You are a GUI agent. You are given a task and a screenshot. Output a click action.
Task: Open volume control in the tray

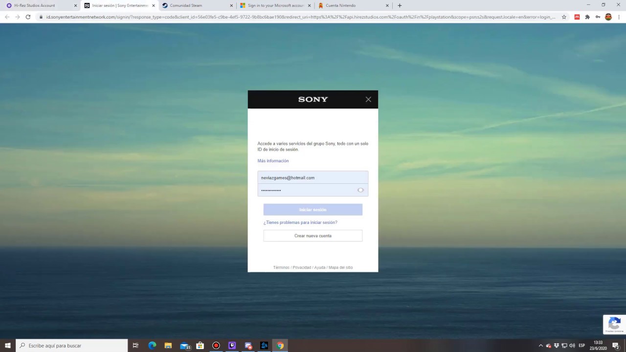(x=572, y=346)
